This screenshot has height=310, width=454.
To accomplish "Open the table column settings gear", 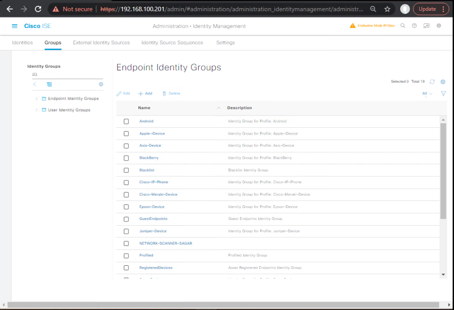I will click(x=443, y=82).
